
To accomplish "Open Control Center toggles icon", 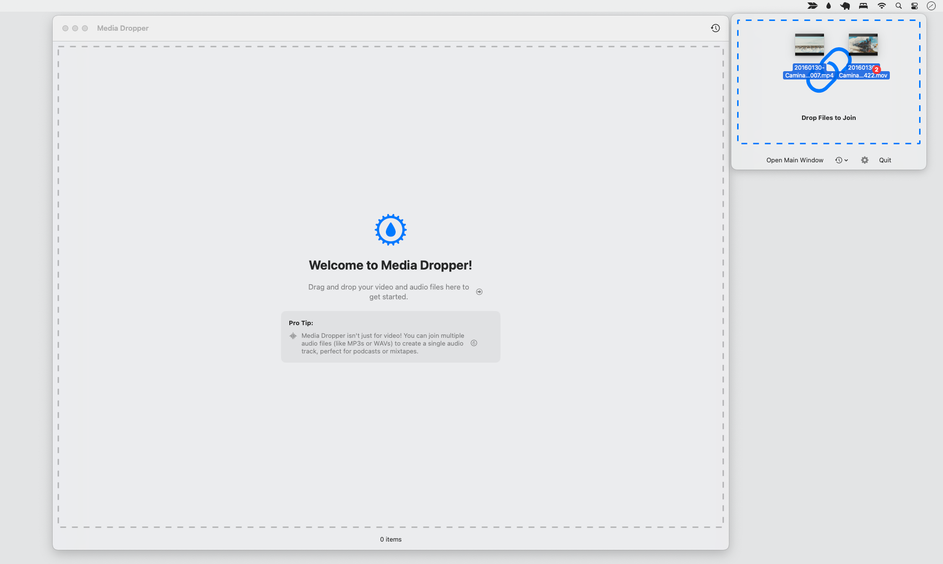I will tap(915, 6).
